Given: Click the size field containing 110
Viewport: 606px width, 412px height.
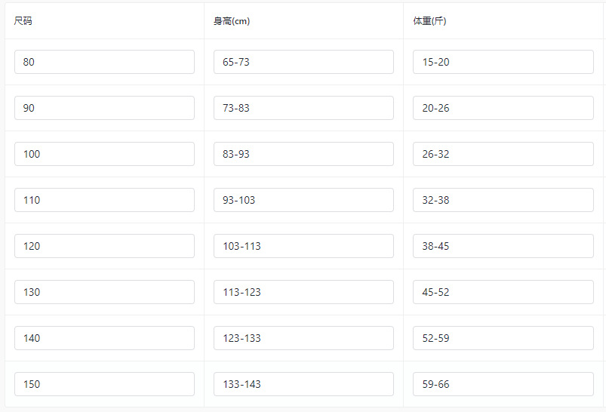Looking at the screenshot, I should 104,200.
